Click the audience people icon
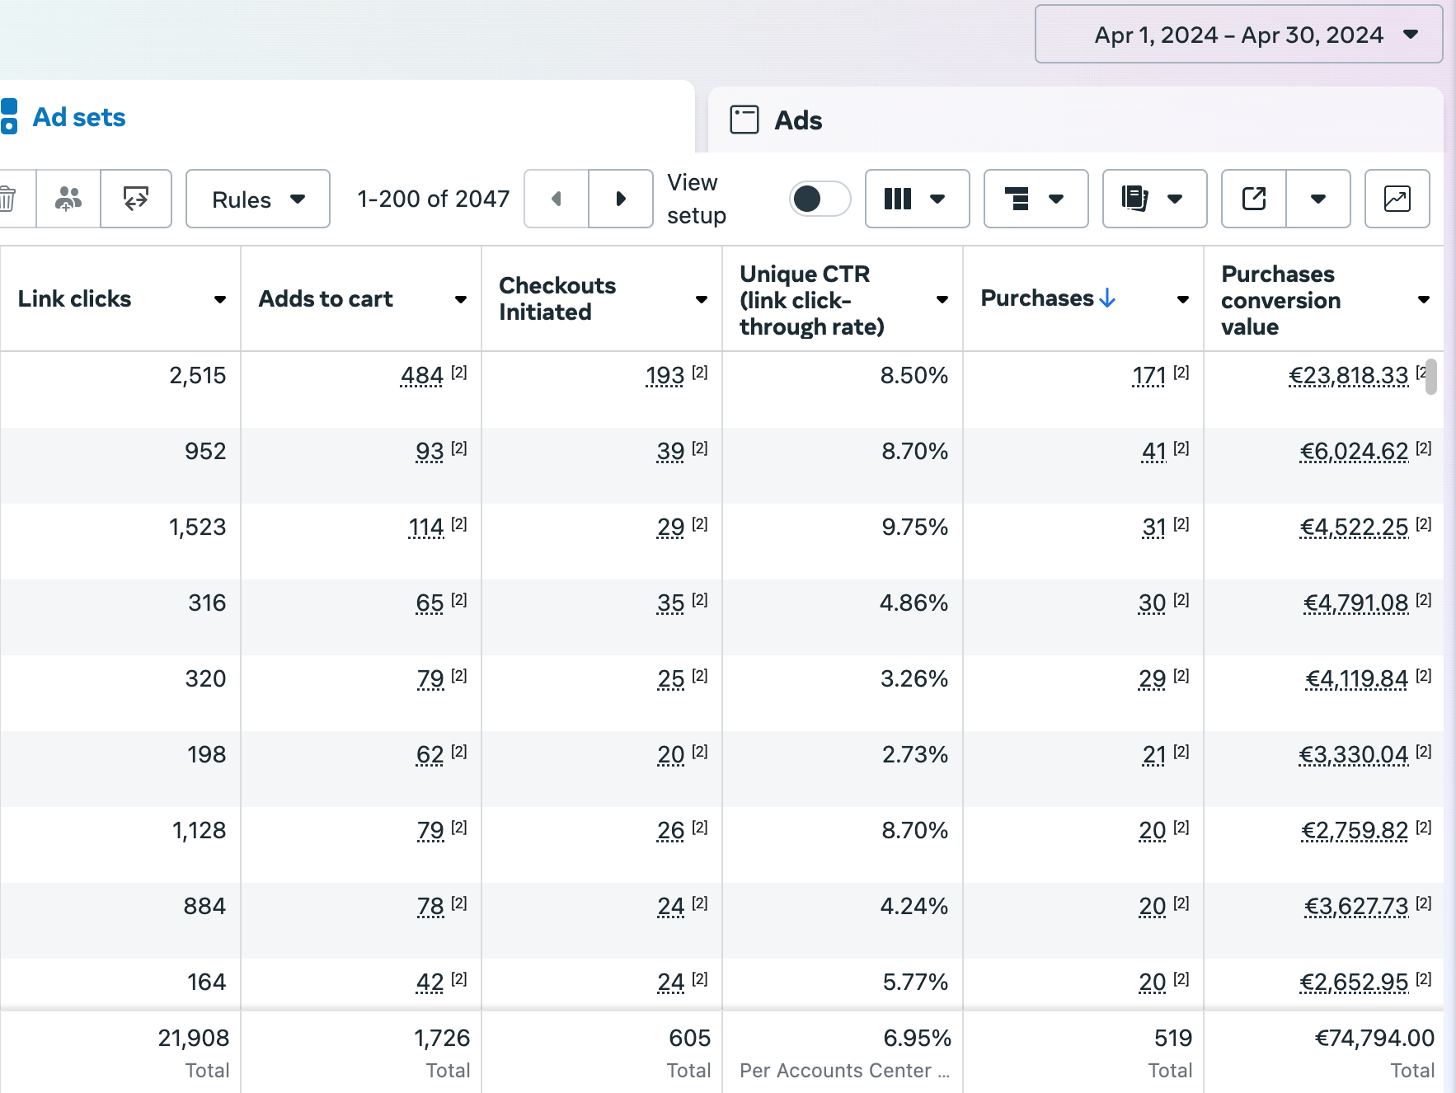This screenshot has height=1093, width=1456. (x=68, y=199)
